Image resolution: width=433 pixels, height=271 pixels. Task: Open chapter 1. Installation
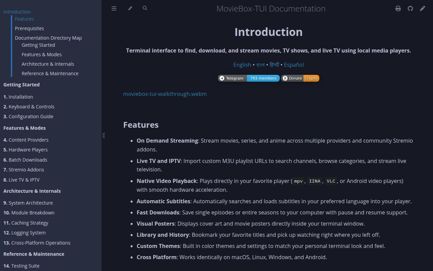[18, 97]
